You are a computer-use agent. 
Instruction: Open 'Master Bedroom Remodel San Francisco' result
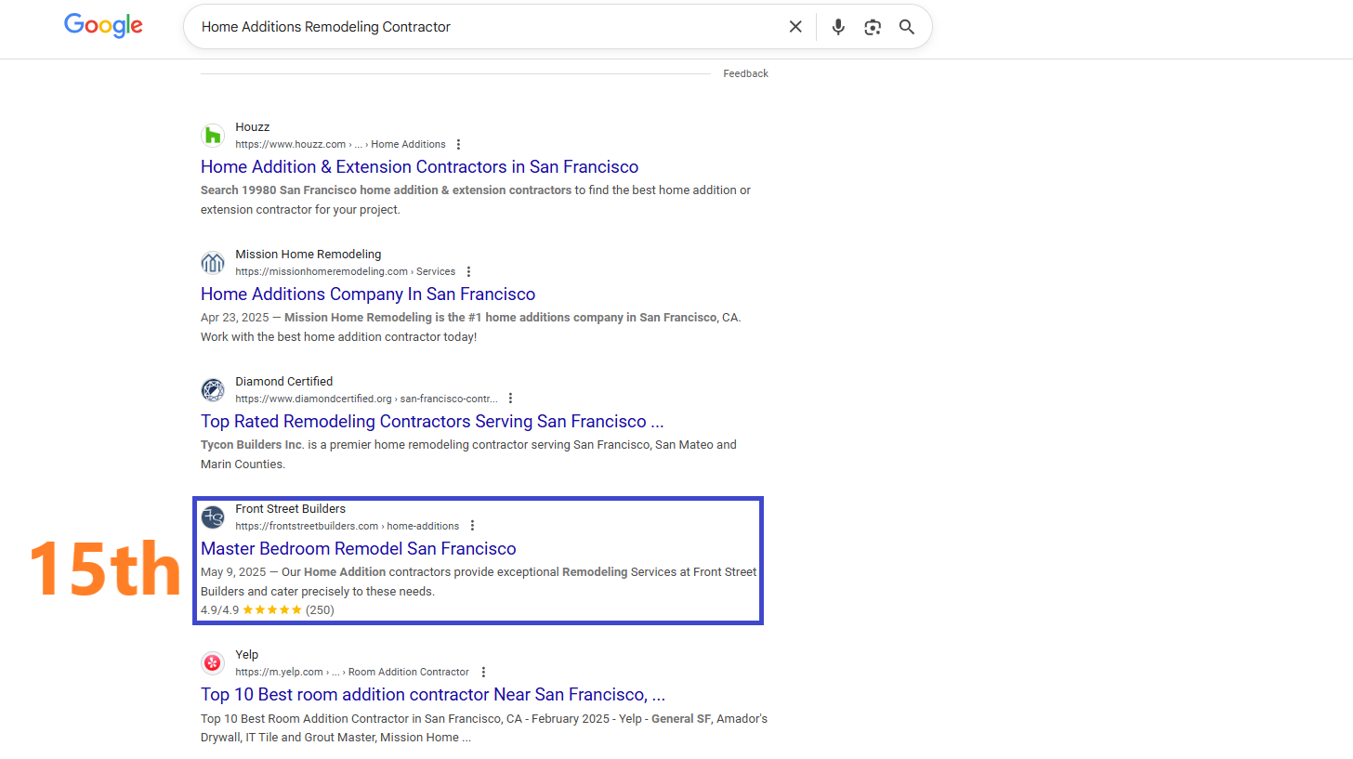[x=358, y=549]
